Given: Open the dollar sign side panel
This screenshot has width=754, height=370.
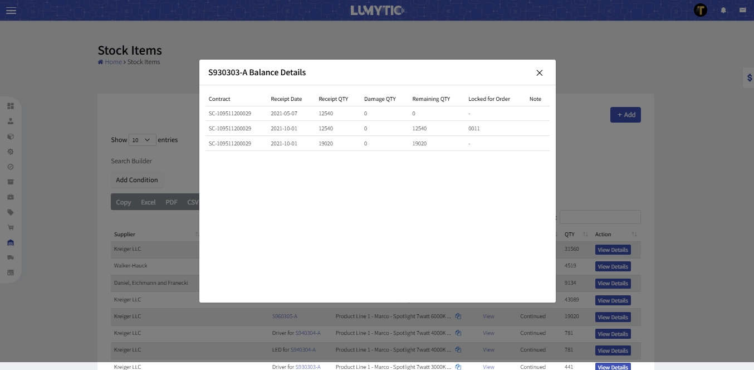Looking at the screenshot, I should (749, 78).
